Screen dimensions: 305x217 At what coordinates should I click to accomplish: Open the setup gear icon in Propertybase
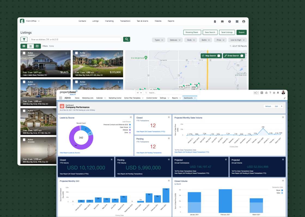274,93
